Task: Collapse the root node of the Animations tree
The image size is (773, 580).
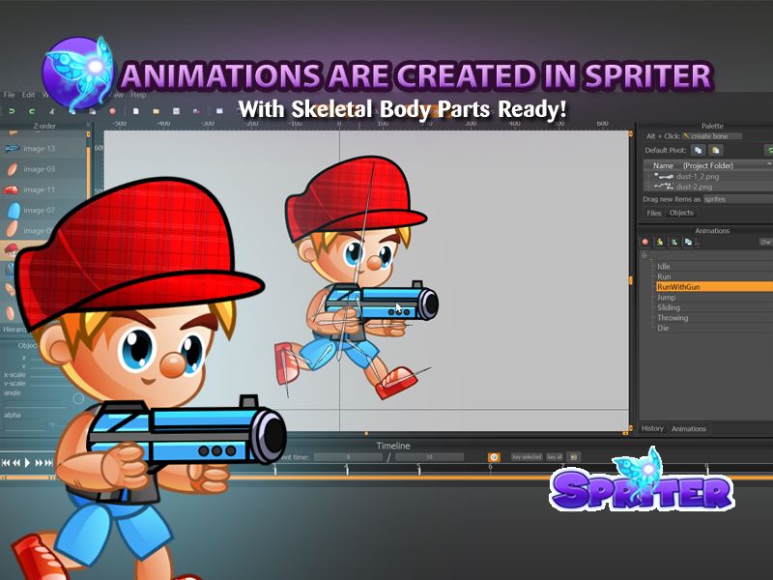Action: (x=644, y=255)
